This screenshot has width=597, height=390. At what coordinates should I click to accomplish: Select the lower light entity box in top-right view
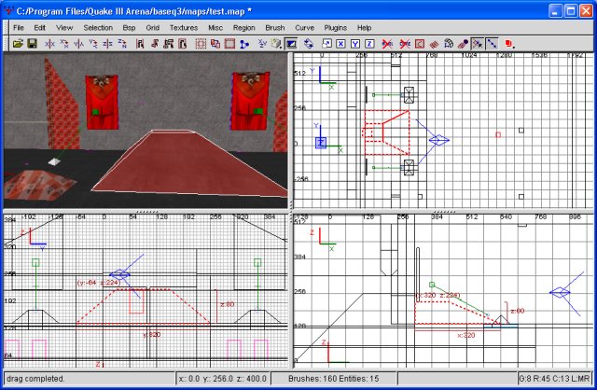point(409,167)
